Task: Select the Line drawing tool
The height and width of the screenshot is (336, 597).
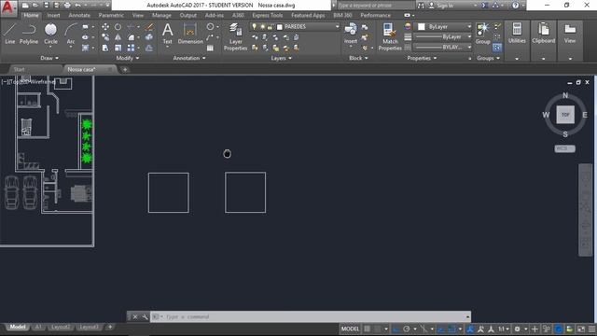Action: [10, 34]
